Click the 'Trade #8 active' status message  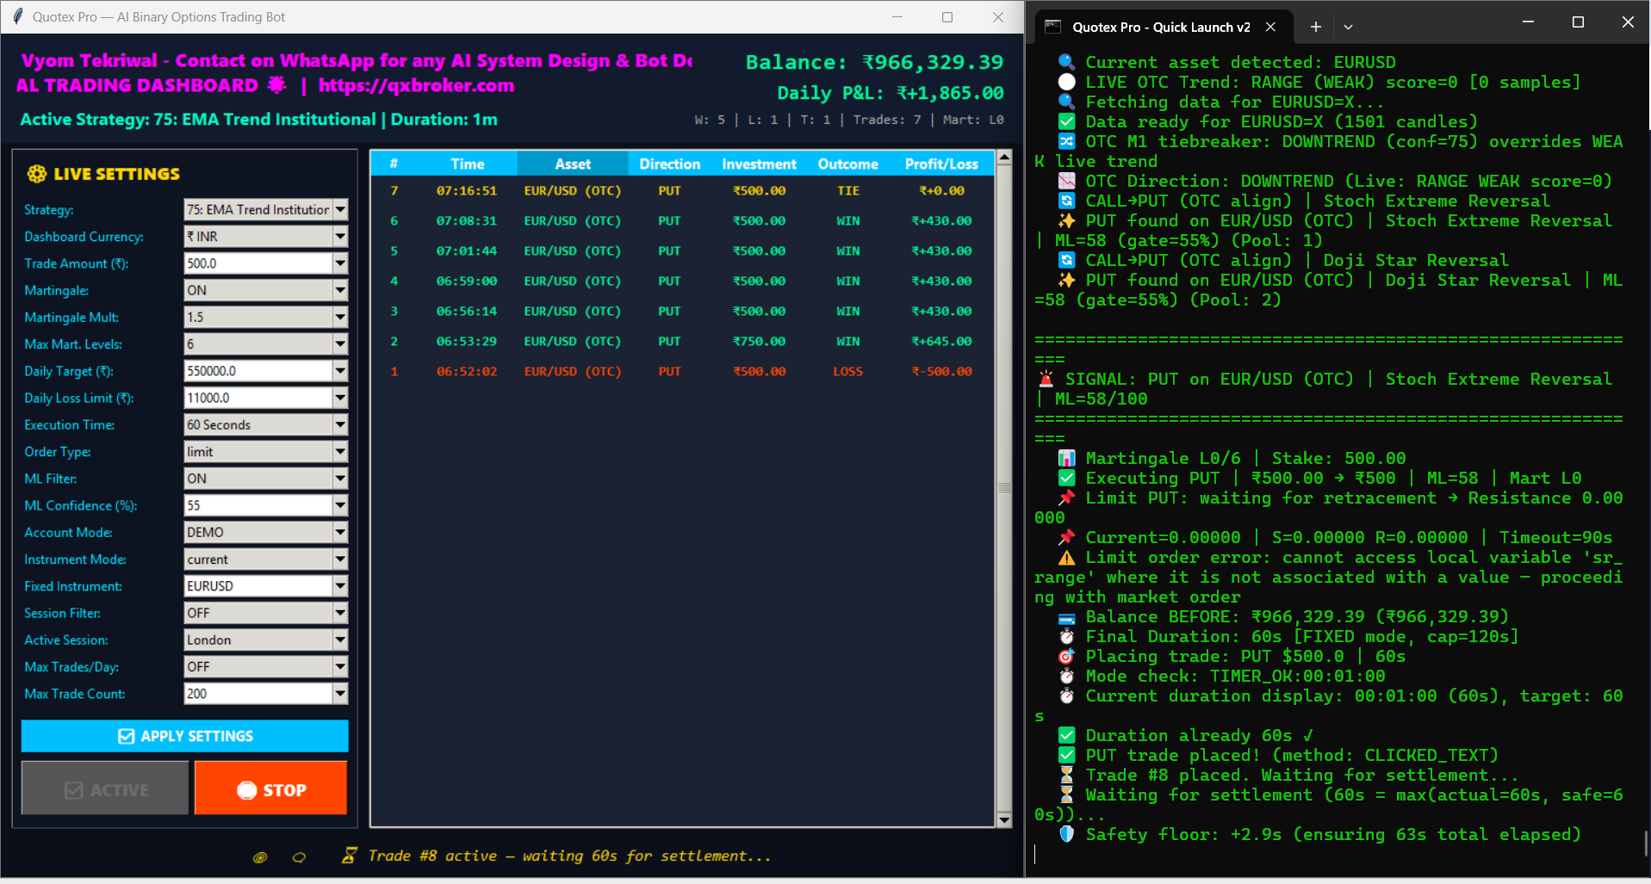pyautogui.click(x=569, y=856)
